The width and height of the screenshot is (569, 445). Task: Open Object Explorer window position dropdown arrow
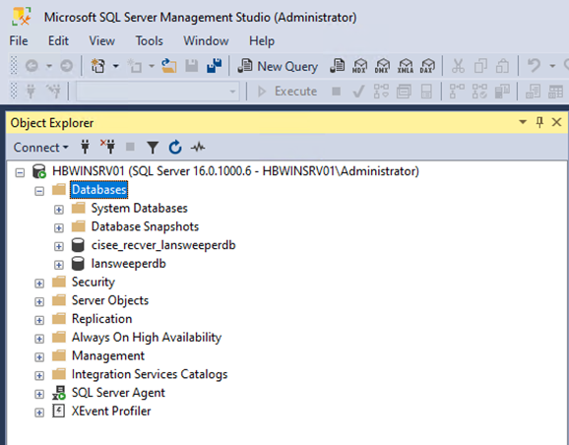[523, 122]
